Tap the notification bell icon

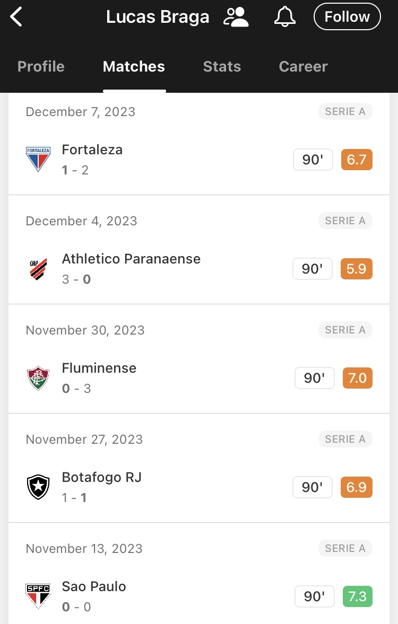pyautogui.click(x=285, y=17)
